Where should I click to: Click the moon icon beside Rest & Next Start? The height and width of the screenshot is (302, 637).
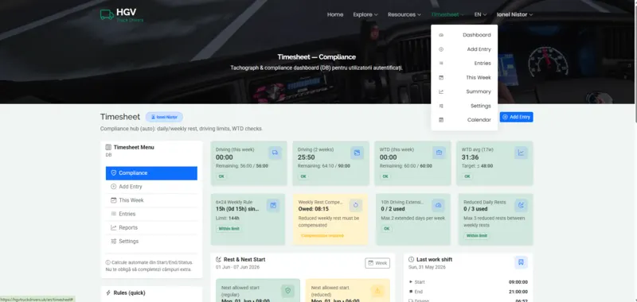click(218, 259)
